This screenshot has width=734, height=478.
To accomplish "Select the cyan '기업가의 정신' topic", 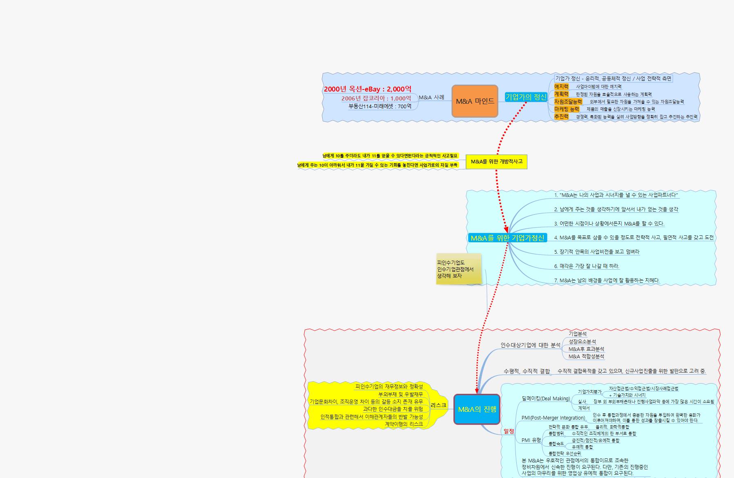I will tap(526, 97).
